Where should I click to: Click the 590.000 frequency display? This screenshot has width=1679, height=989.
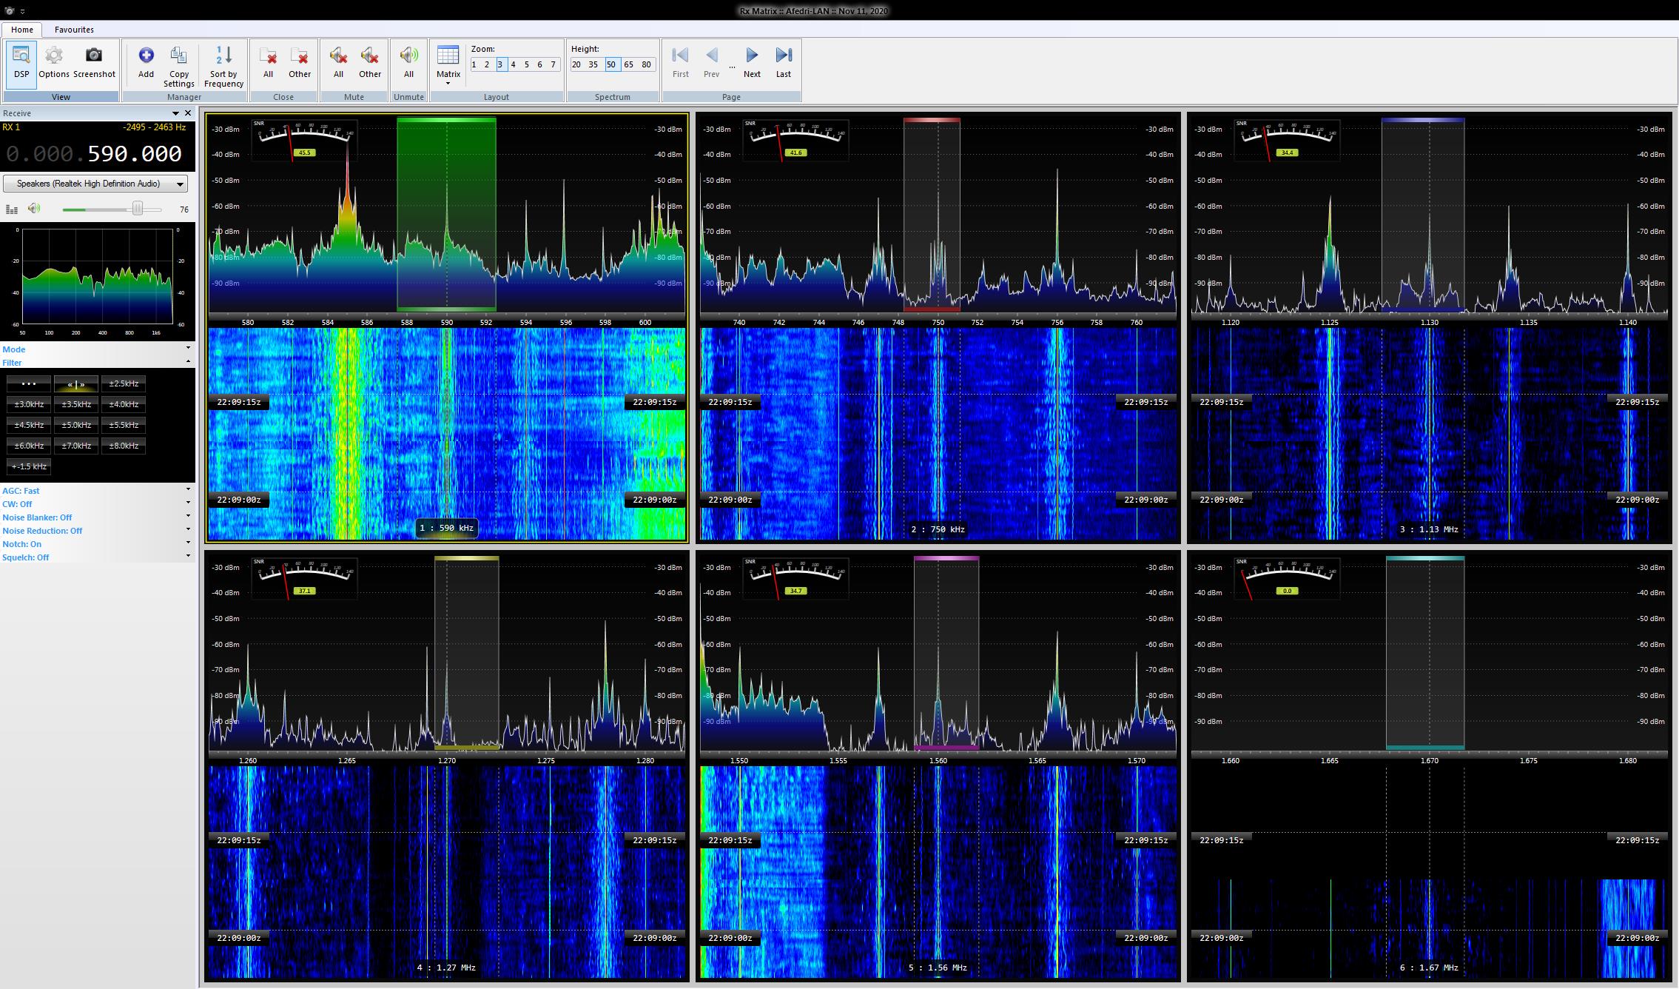134,154
